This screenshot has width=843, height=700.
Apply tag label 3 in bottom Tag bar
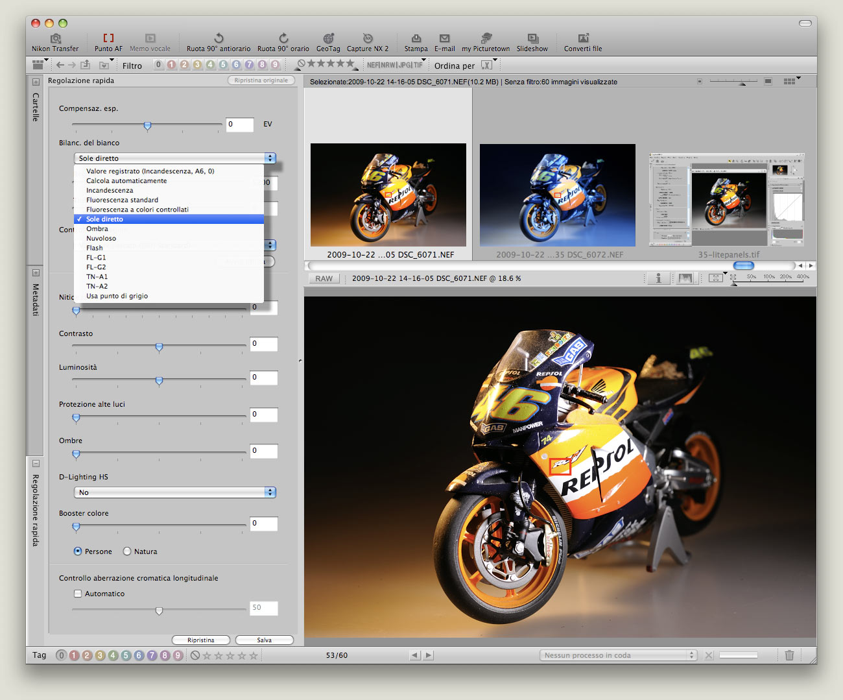[100, 655]
